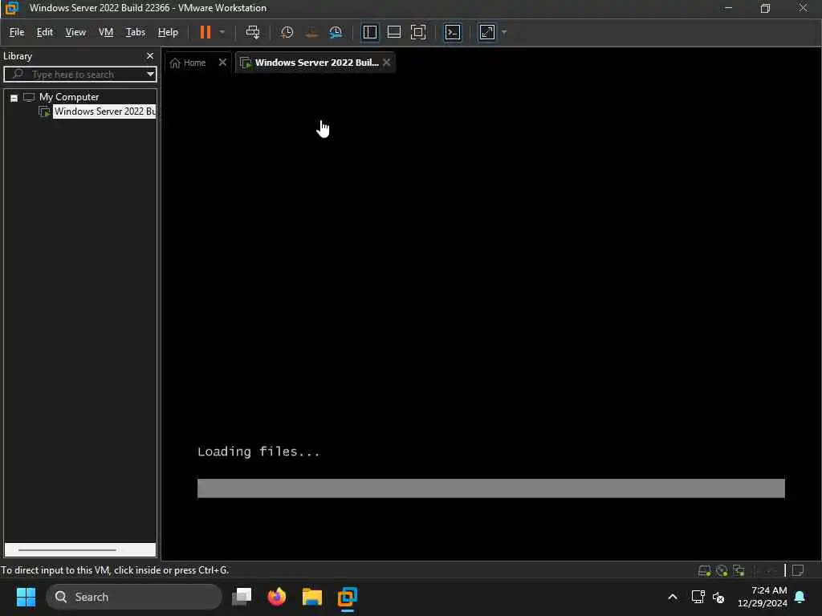
Task: Click the hard disk status icon
Action: tap(705, 570)
